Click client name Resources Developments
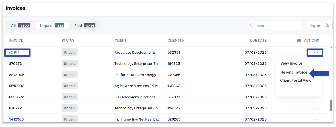The image size is (336, 127). click(135, 52)
